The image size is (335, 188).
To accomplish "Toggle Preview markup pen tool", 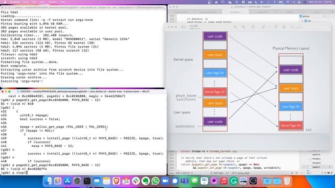I will click(263, 27).
